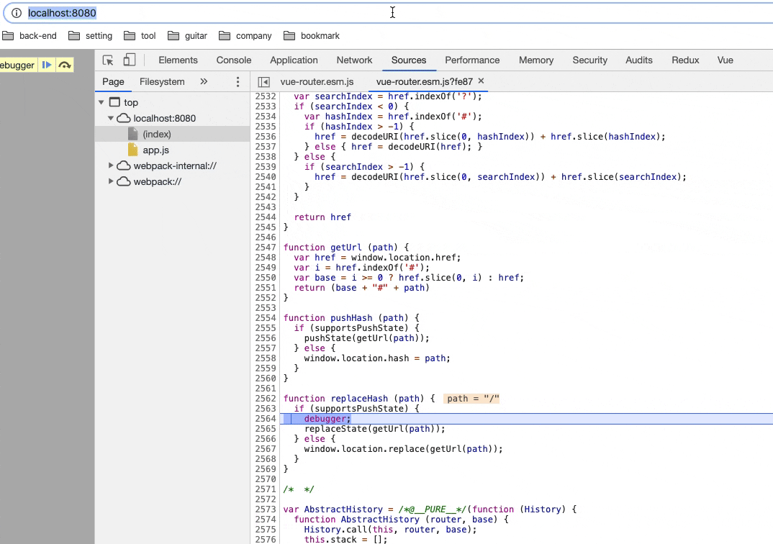The height and width of the screenshot is (544, 773).
Task: Switch to the Performance panel
Action: point(472,60)
